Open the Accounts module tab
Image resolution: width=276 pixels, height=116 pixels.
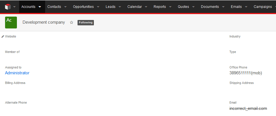point(28,7)
